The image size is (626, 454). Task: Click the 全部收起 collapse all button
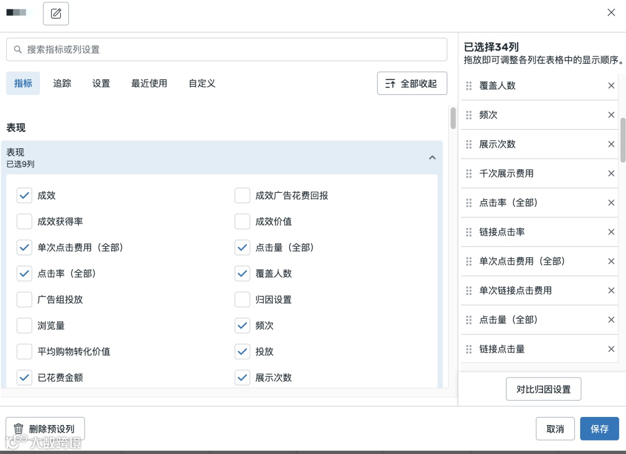tap(412, 83)
